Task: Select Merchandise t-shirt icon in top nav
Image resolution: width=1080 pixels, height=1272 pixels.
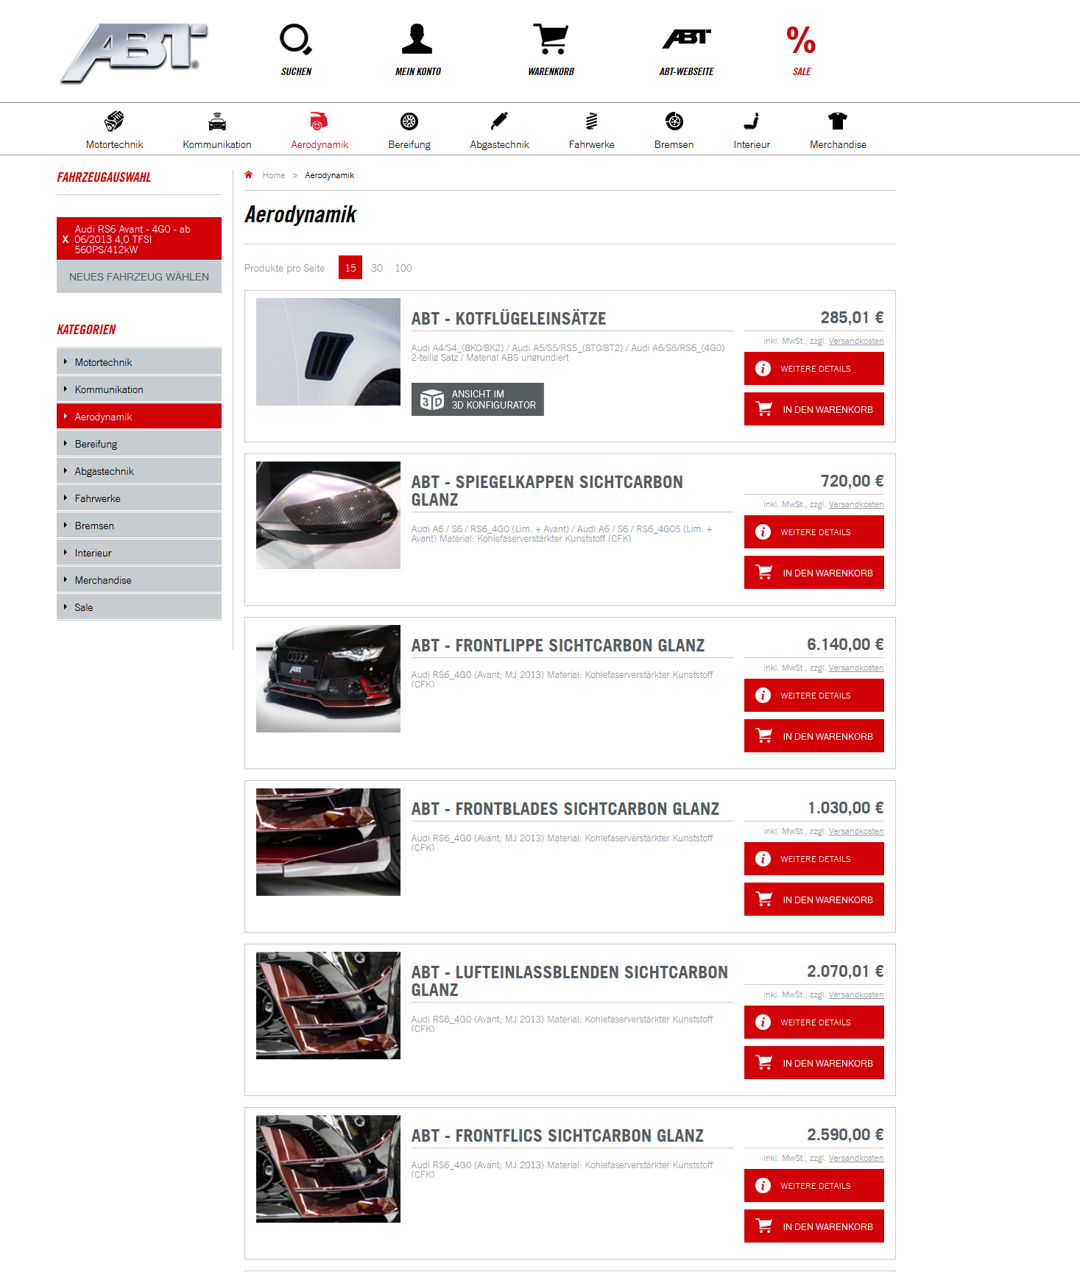Action: pyautogui.click(x=838, y=121)
